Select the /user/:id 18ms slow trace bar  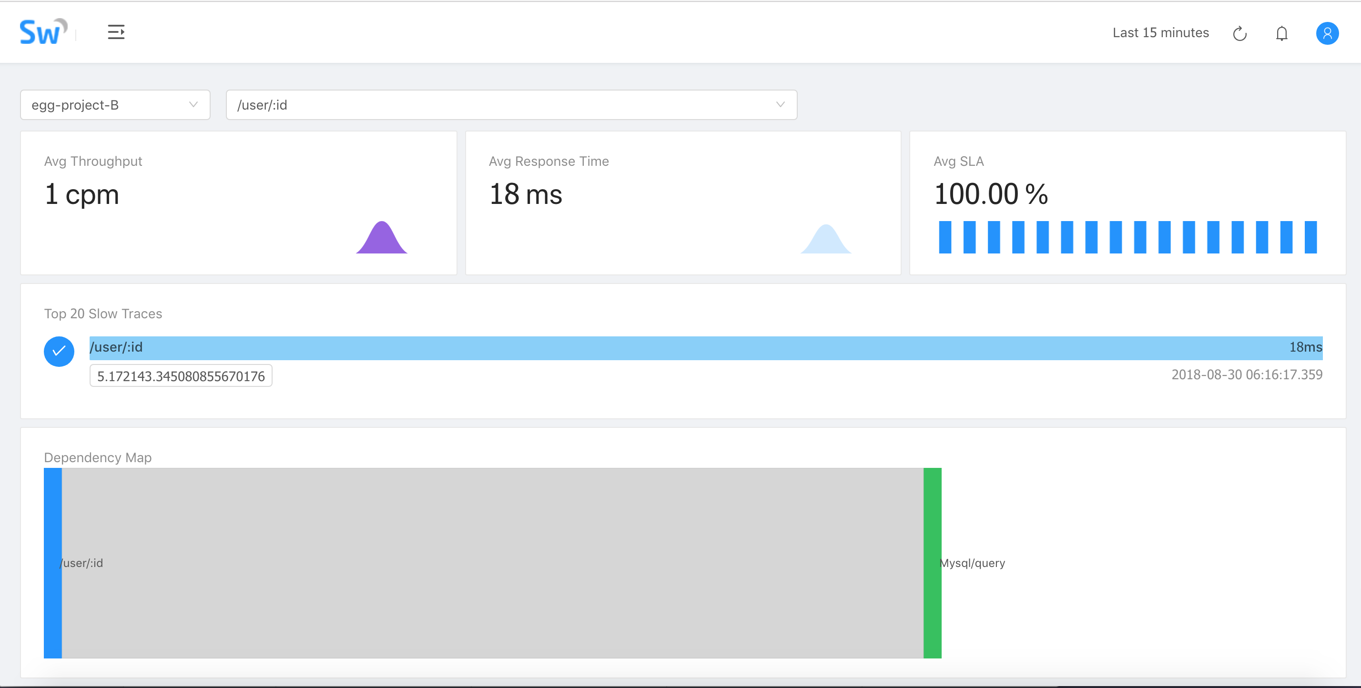coord(706,348)
